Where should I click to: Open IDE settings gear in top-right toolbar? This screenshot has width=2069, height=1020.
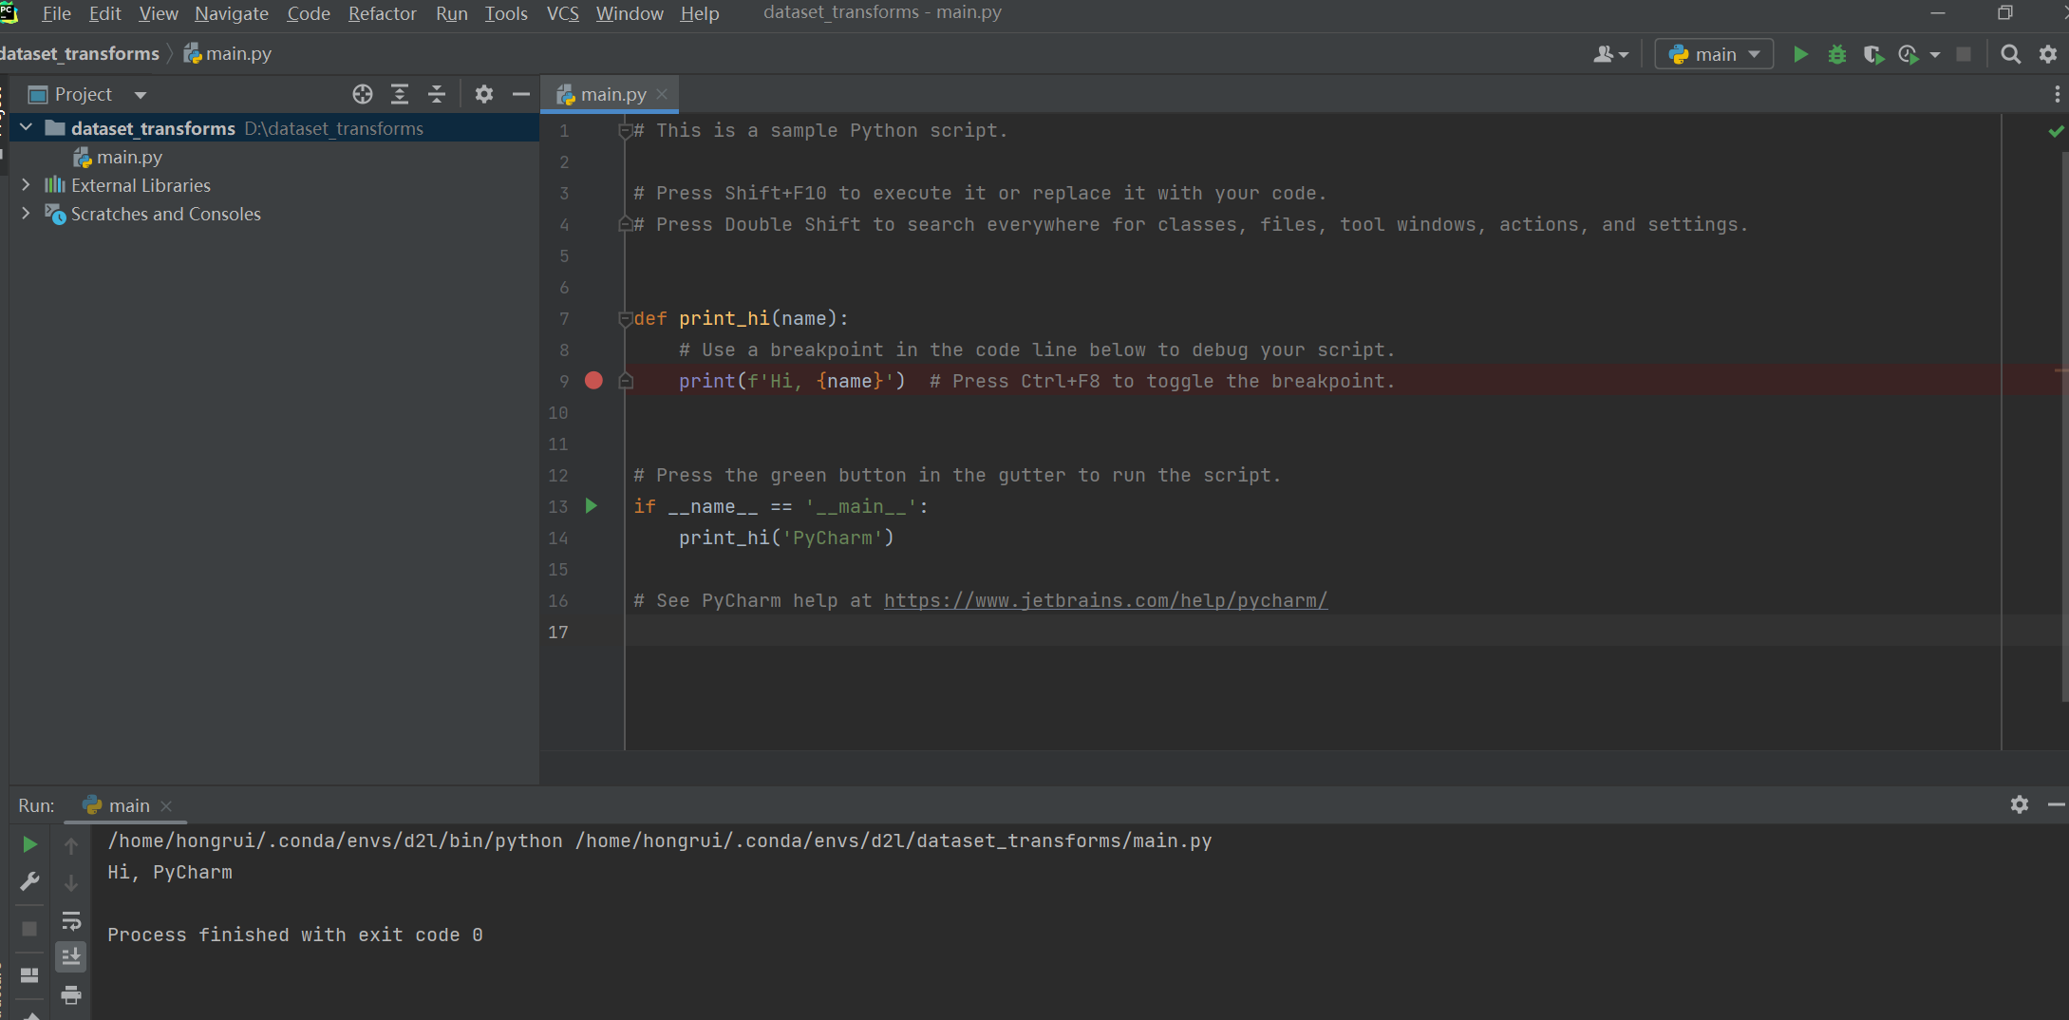(2048, 54)
